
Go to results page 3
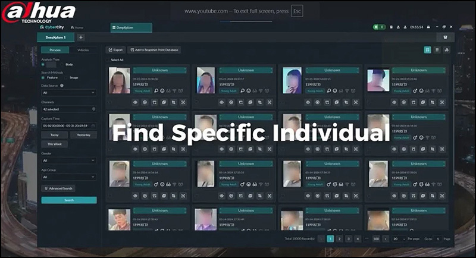coord(349,238)
